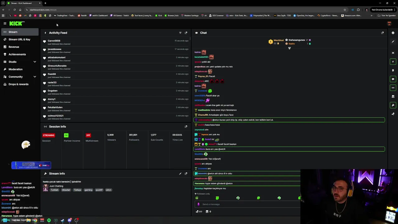Pop out the Chat panel
The height and width of the screenshot is (224, 398).
click(x=382, y=33)
